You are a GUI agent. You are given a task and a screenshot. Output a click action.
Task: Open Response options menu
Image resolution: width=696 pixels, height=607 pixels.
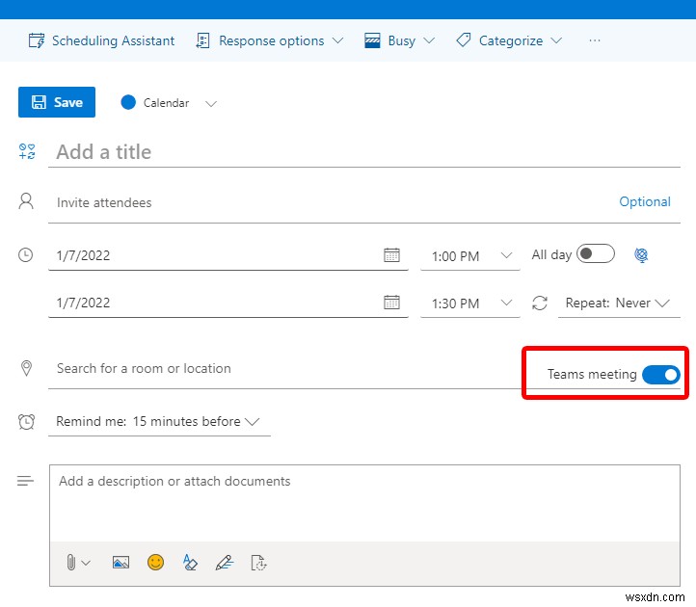pos(270,40)
